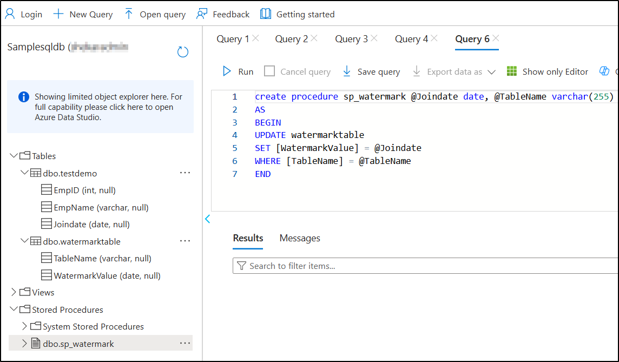619x362 pixels.
Task: Close the Query 1 tab
Action: pos(255,38)
